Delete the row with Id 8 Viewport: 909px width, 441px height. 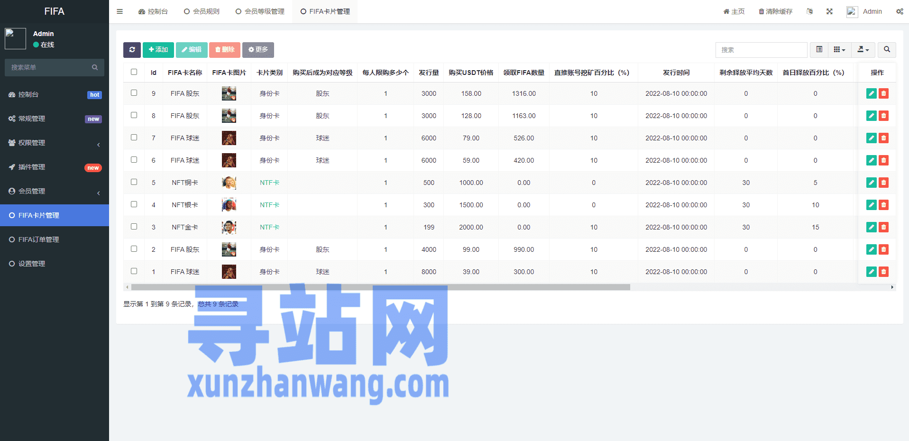(883, 116)
